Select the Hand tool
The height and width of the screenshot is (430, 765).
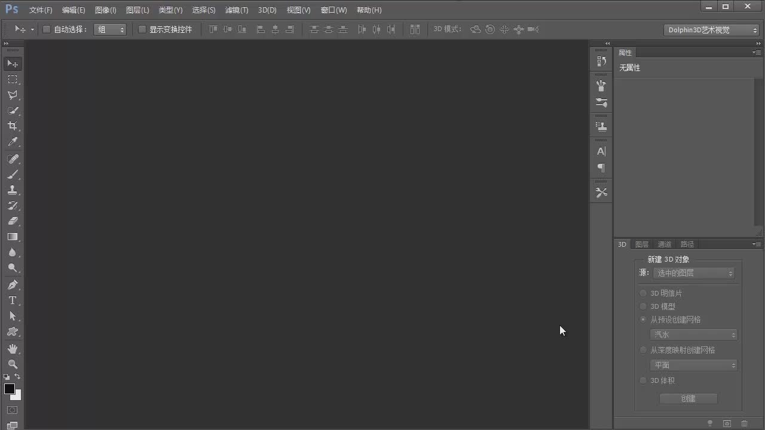(x=13, y=349)
